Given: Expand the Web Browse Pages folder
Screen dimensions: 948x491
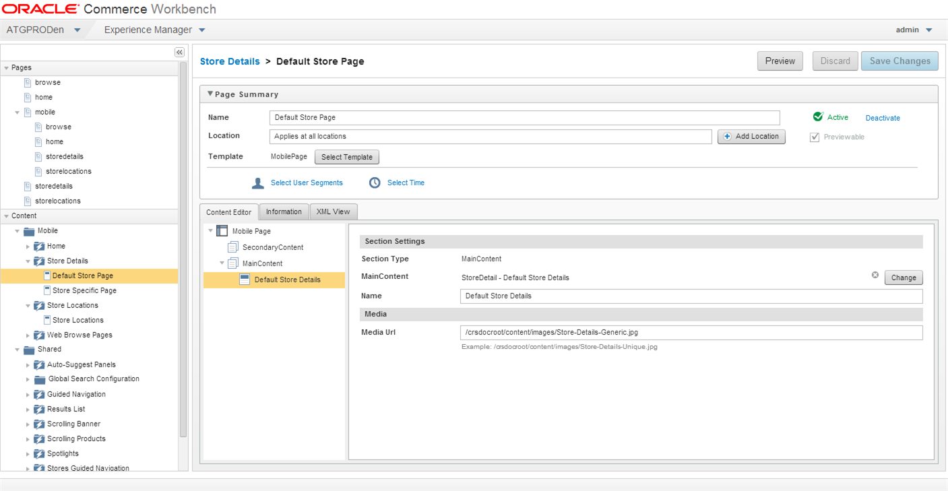Looking at the screenshot, I should click(28, 335).
